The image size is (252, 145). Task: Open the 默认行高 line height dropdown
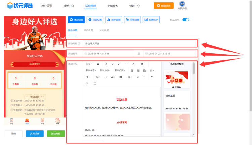coord(120,71)
